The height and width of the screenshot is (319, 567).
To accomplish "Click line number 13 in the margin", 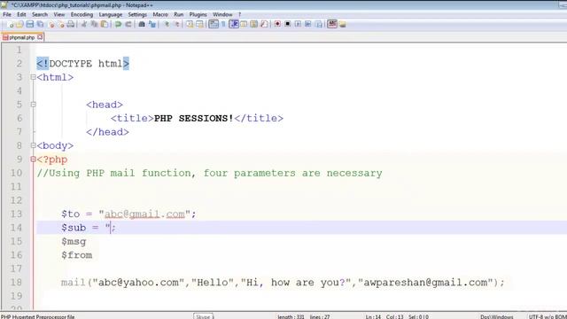I will [16, 214].
